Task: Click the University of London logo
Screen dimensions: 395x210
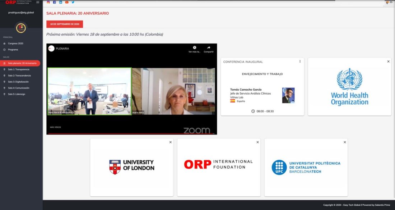Action: 131,167
